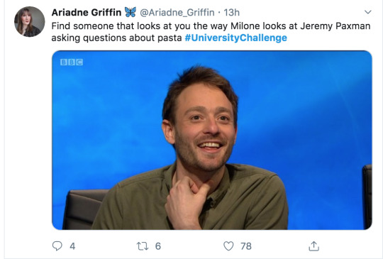Click the 13h timestamp
Image resolution: width=383 pixels, height=259 pixels.
tap(231, 13)
